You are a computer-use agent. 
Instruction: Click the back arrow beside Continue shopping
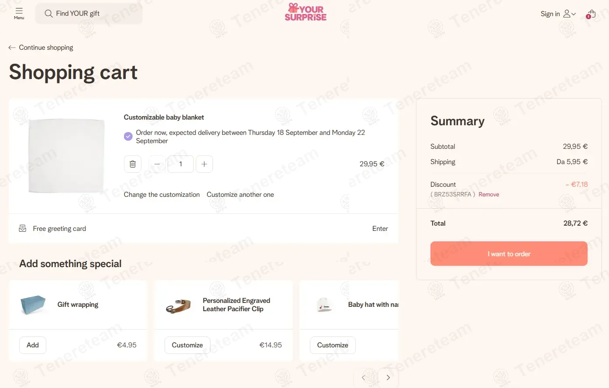click(x=12, y=48)
